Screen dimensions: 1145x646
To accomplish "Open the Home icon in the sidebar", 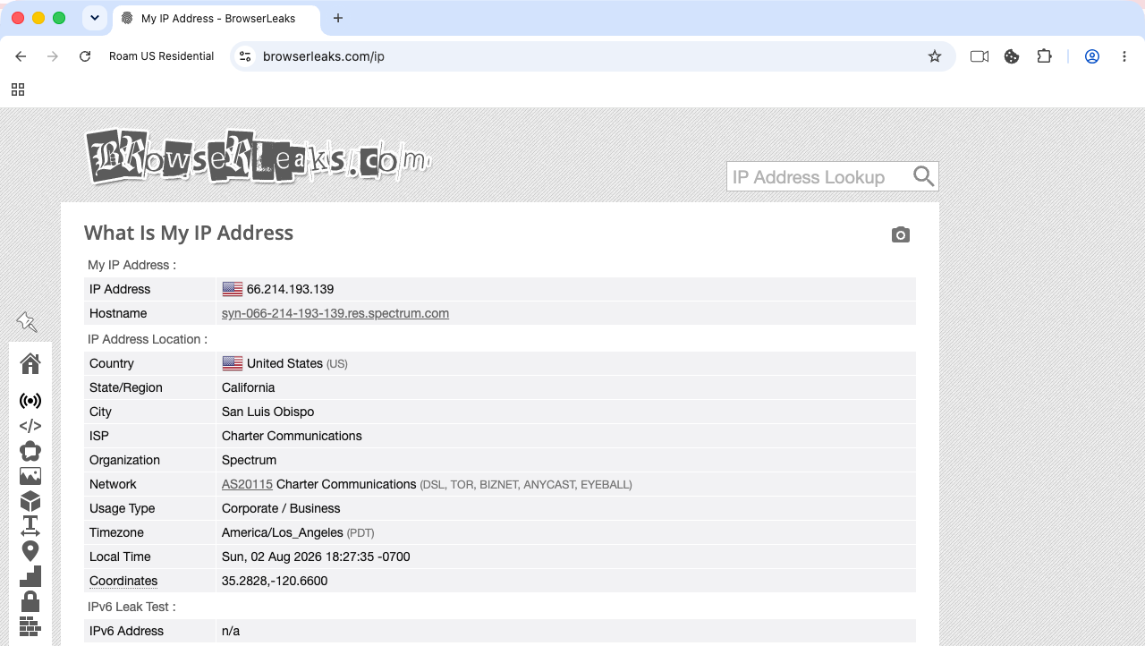I will coord(30,363).
